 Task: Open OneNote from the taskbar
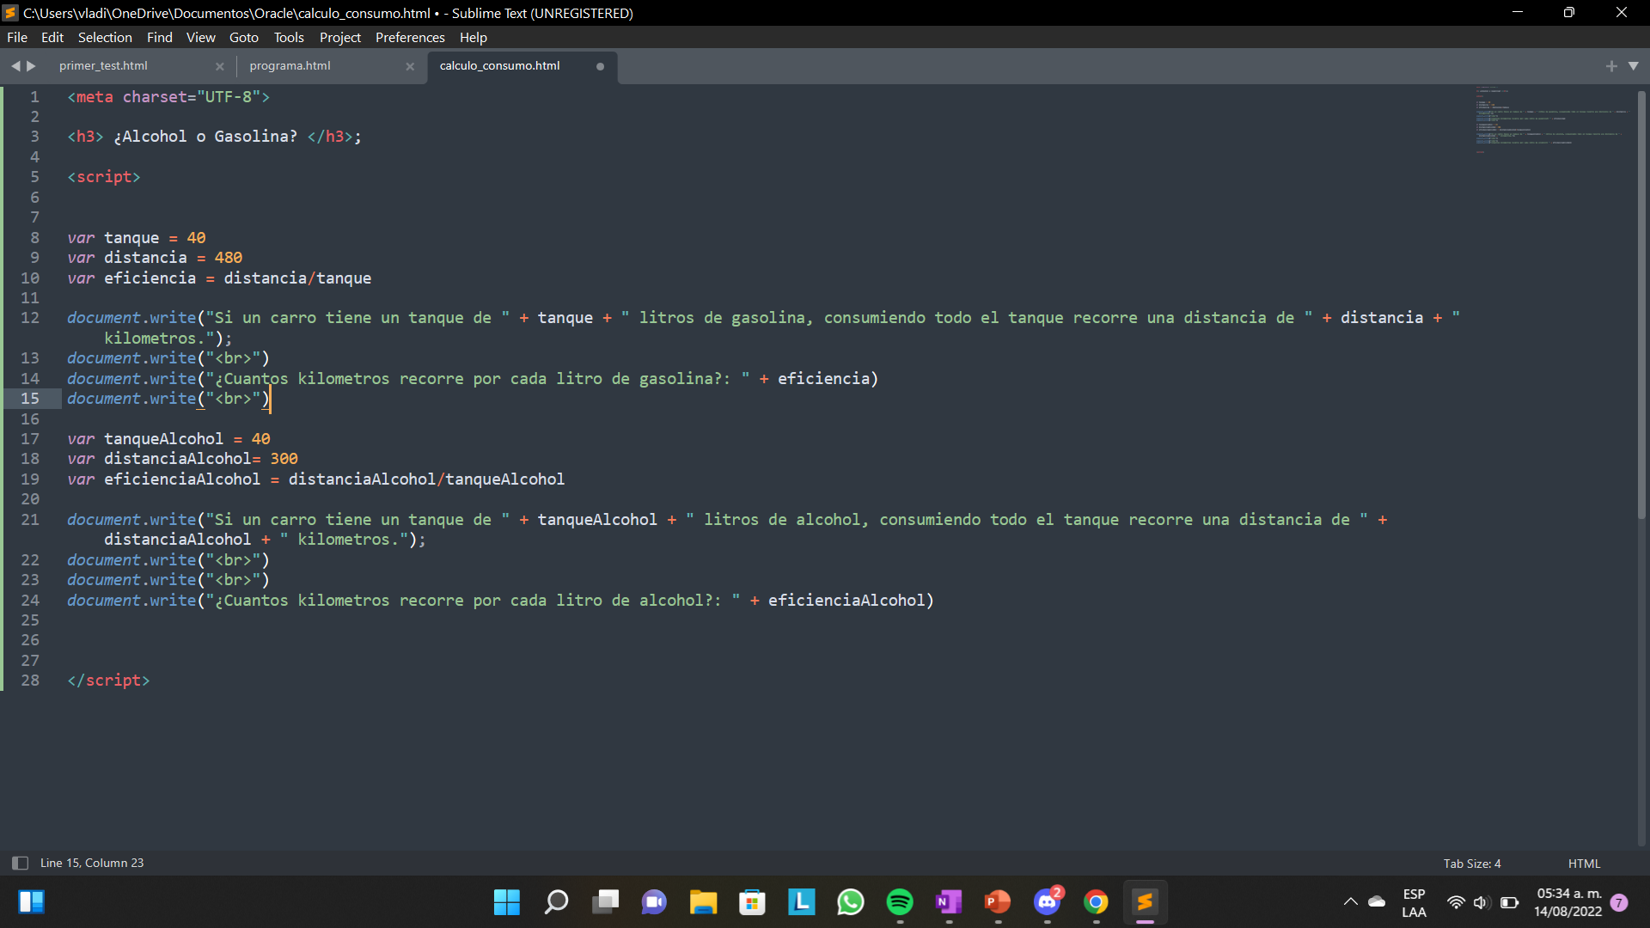click(949, 902)
